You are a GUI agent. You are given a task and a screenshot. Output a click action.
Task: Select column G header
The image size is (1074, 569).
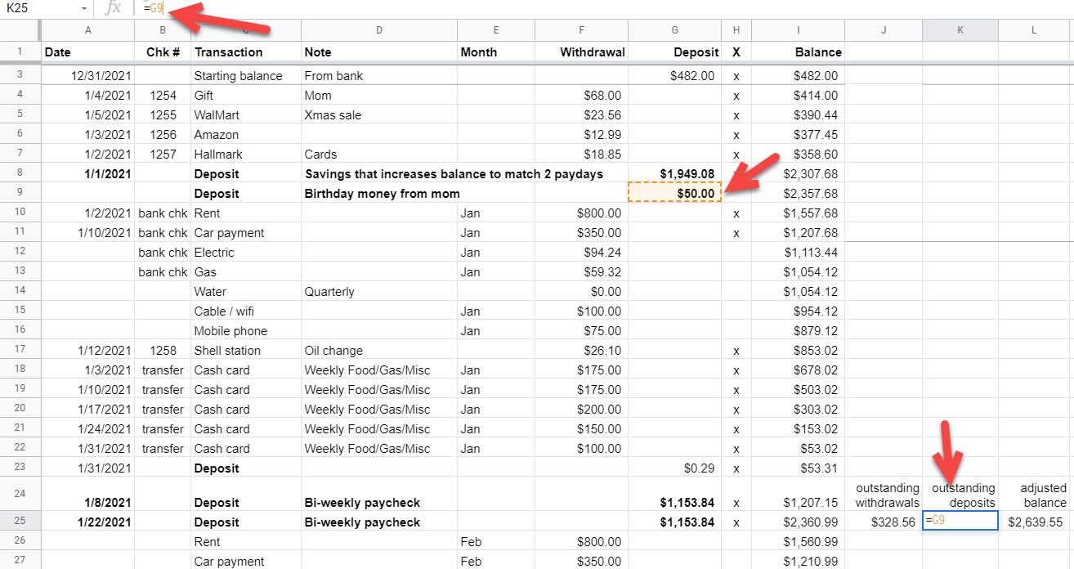tap(674, 30)
